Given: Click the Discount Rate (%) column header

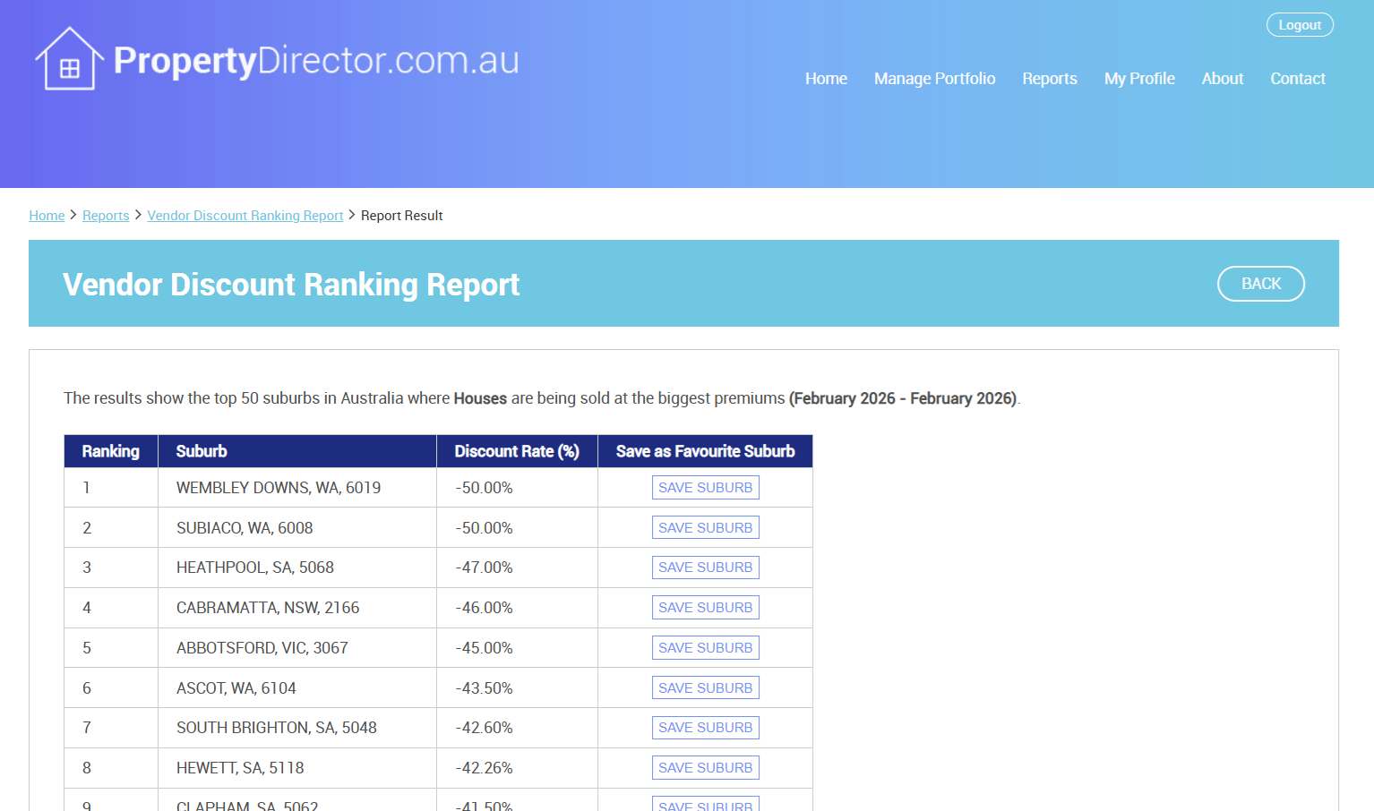Looking at the screenshot, I should point(516,451).
